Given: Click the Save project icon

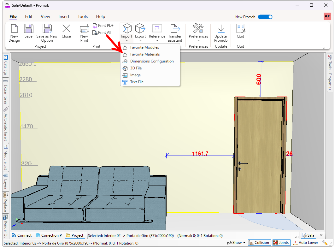Looking at the screenshot, I should (28, 29).
